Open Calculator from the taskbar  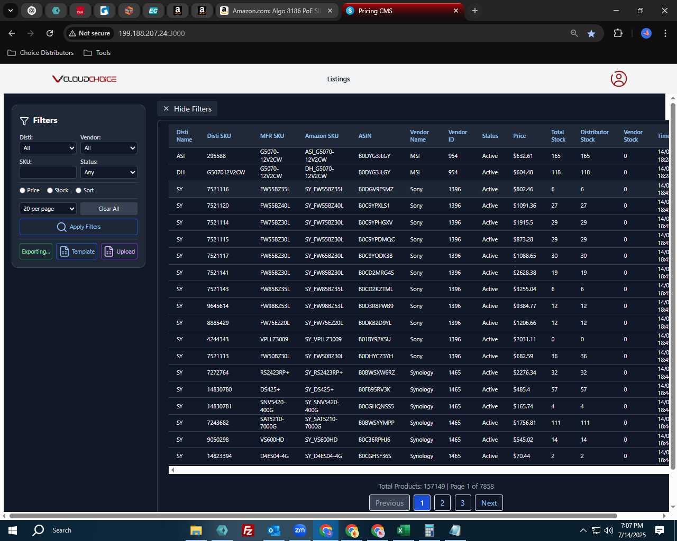pos(429,530)
